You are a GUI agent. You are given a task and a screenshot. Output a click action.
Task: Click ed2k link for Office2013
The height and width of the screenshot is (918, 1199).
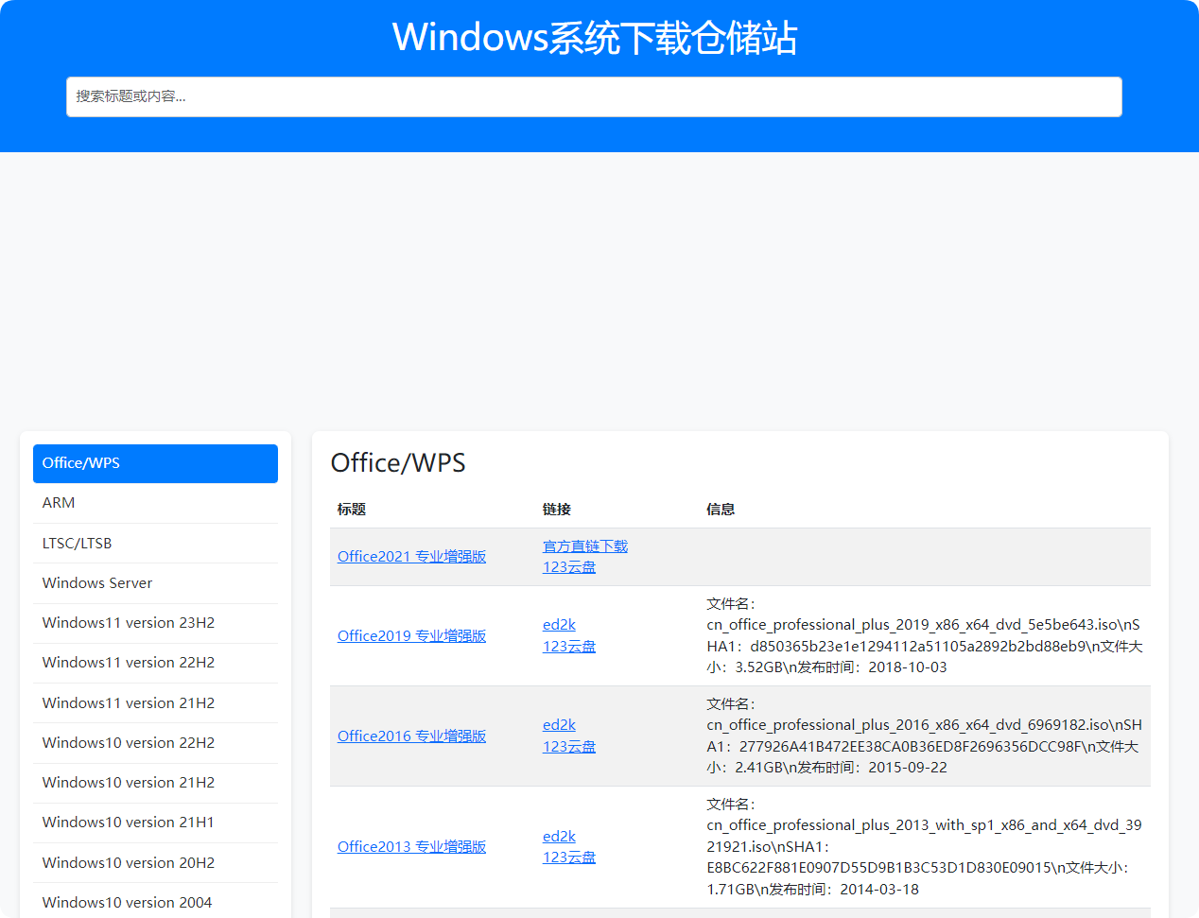(559, 837)
